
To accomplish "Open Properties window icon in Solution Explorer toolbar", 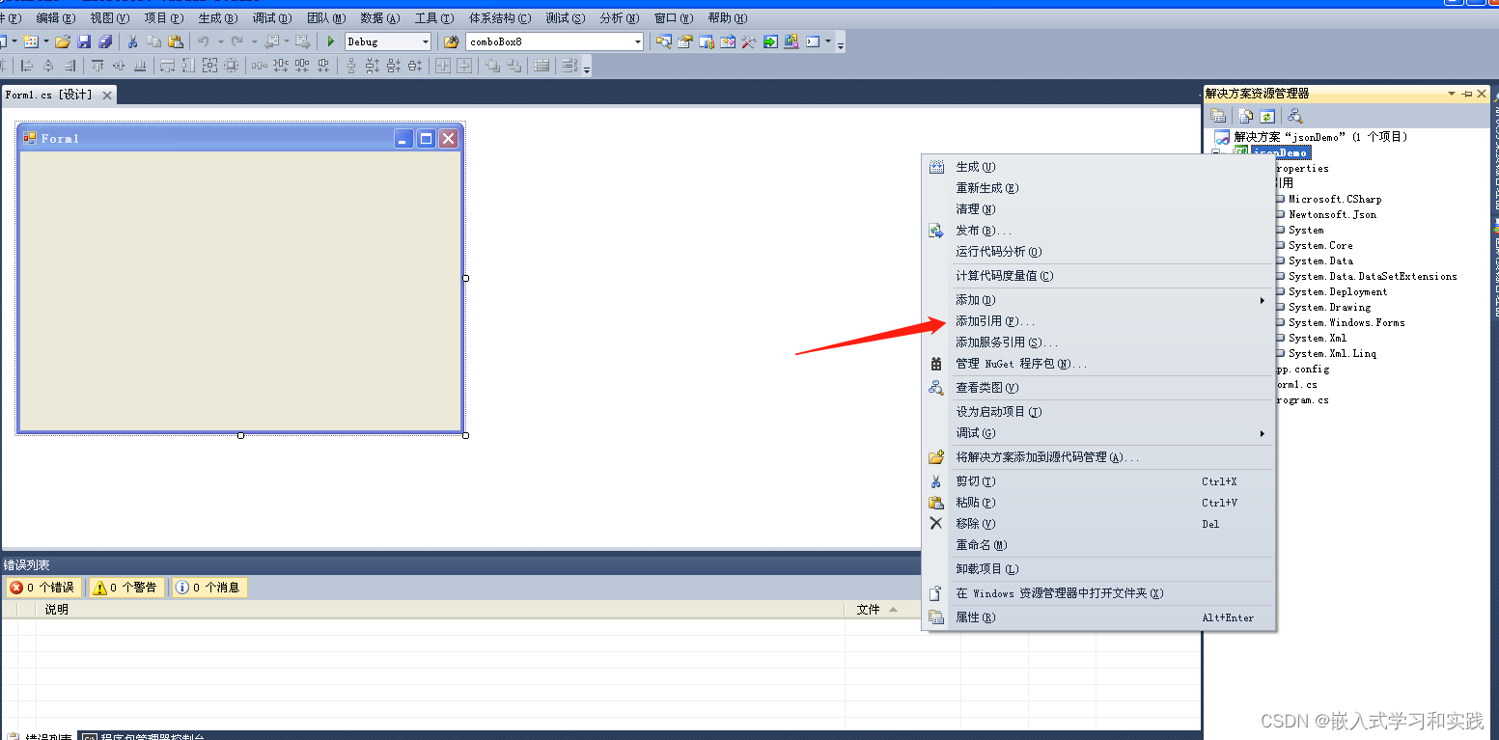I will click(x=1218, y=116).
